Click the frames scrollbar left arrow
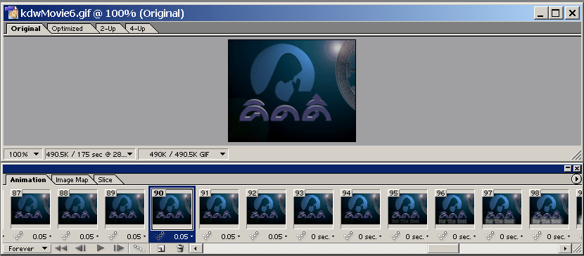The image size is (584, 256). tap(196, 248)
